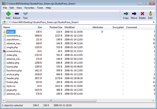Screen dimensions: 157x109
Task: Select footer.php file name
Action: point(12,82)
